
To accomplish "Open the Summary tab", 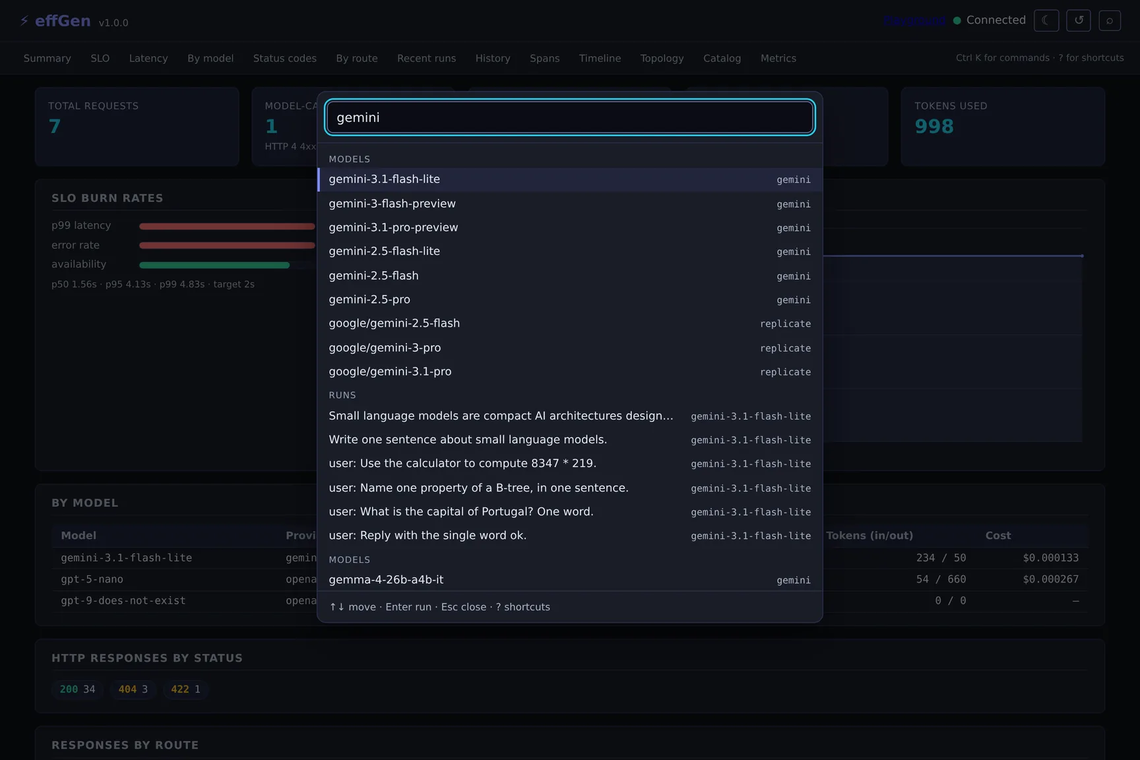I will click(47, 58).
